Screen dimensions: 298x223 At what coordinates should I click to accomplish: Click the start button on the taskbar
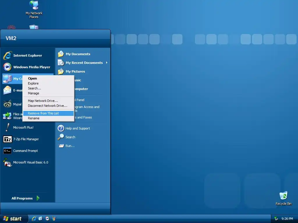(x=14, y=219)
